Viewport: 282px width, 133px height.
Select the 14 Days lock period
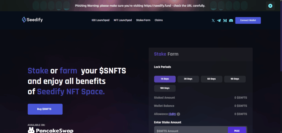tap(165, 79)
